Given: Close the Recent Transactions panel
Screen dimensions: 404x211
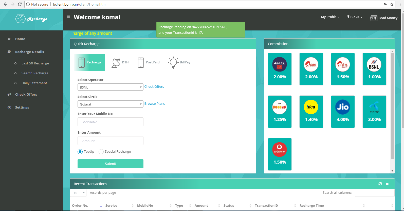Looking at the screenshot, I should [x=387, y=184].
